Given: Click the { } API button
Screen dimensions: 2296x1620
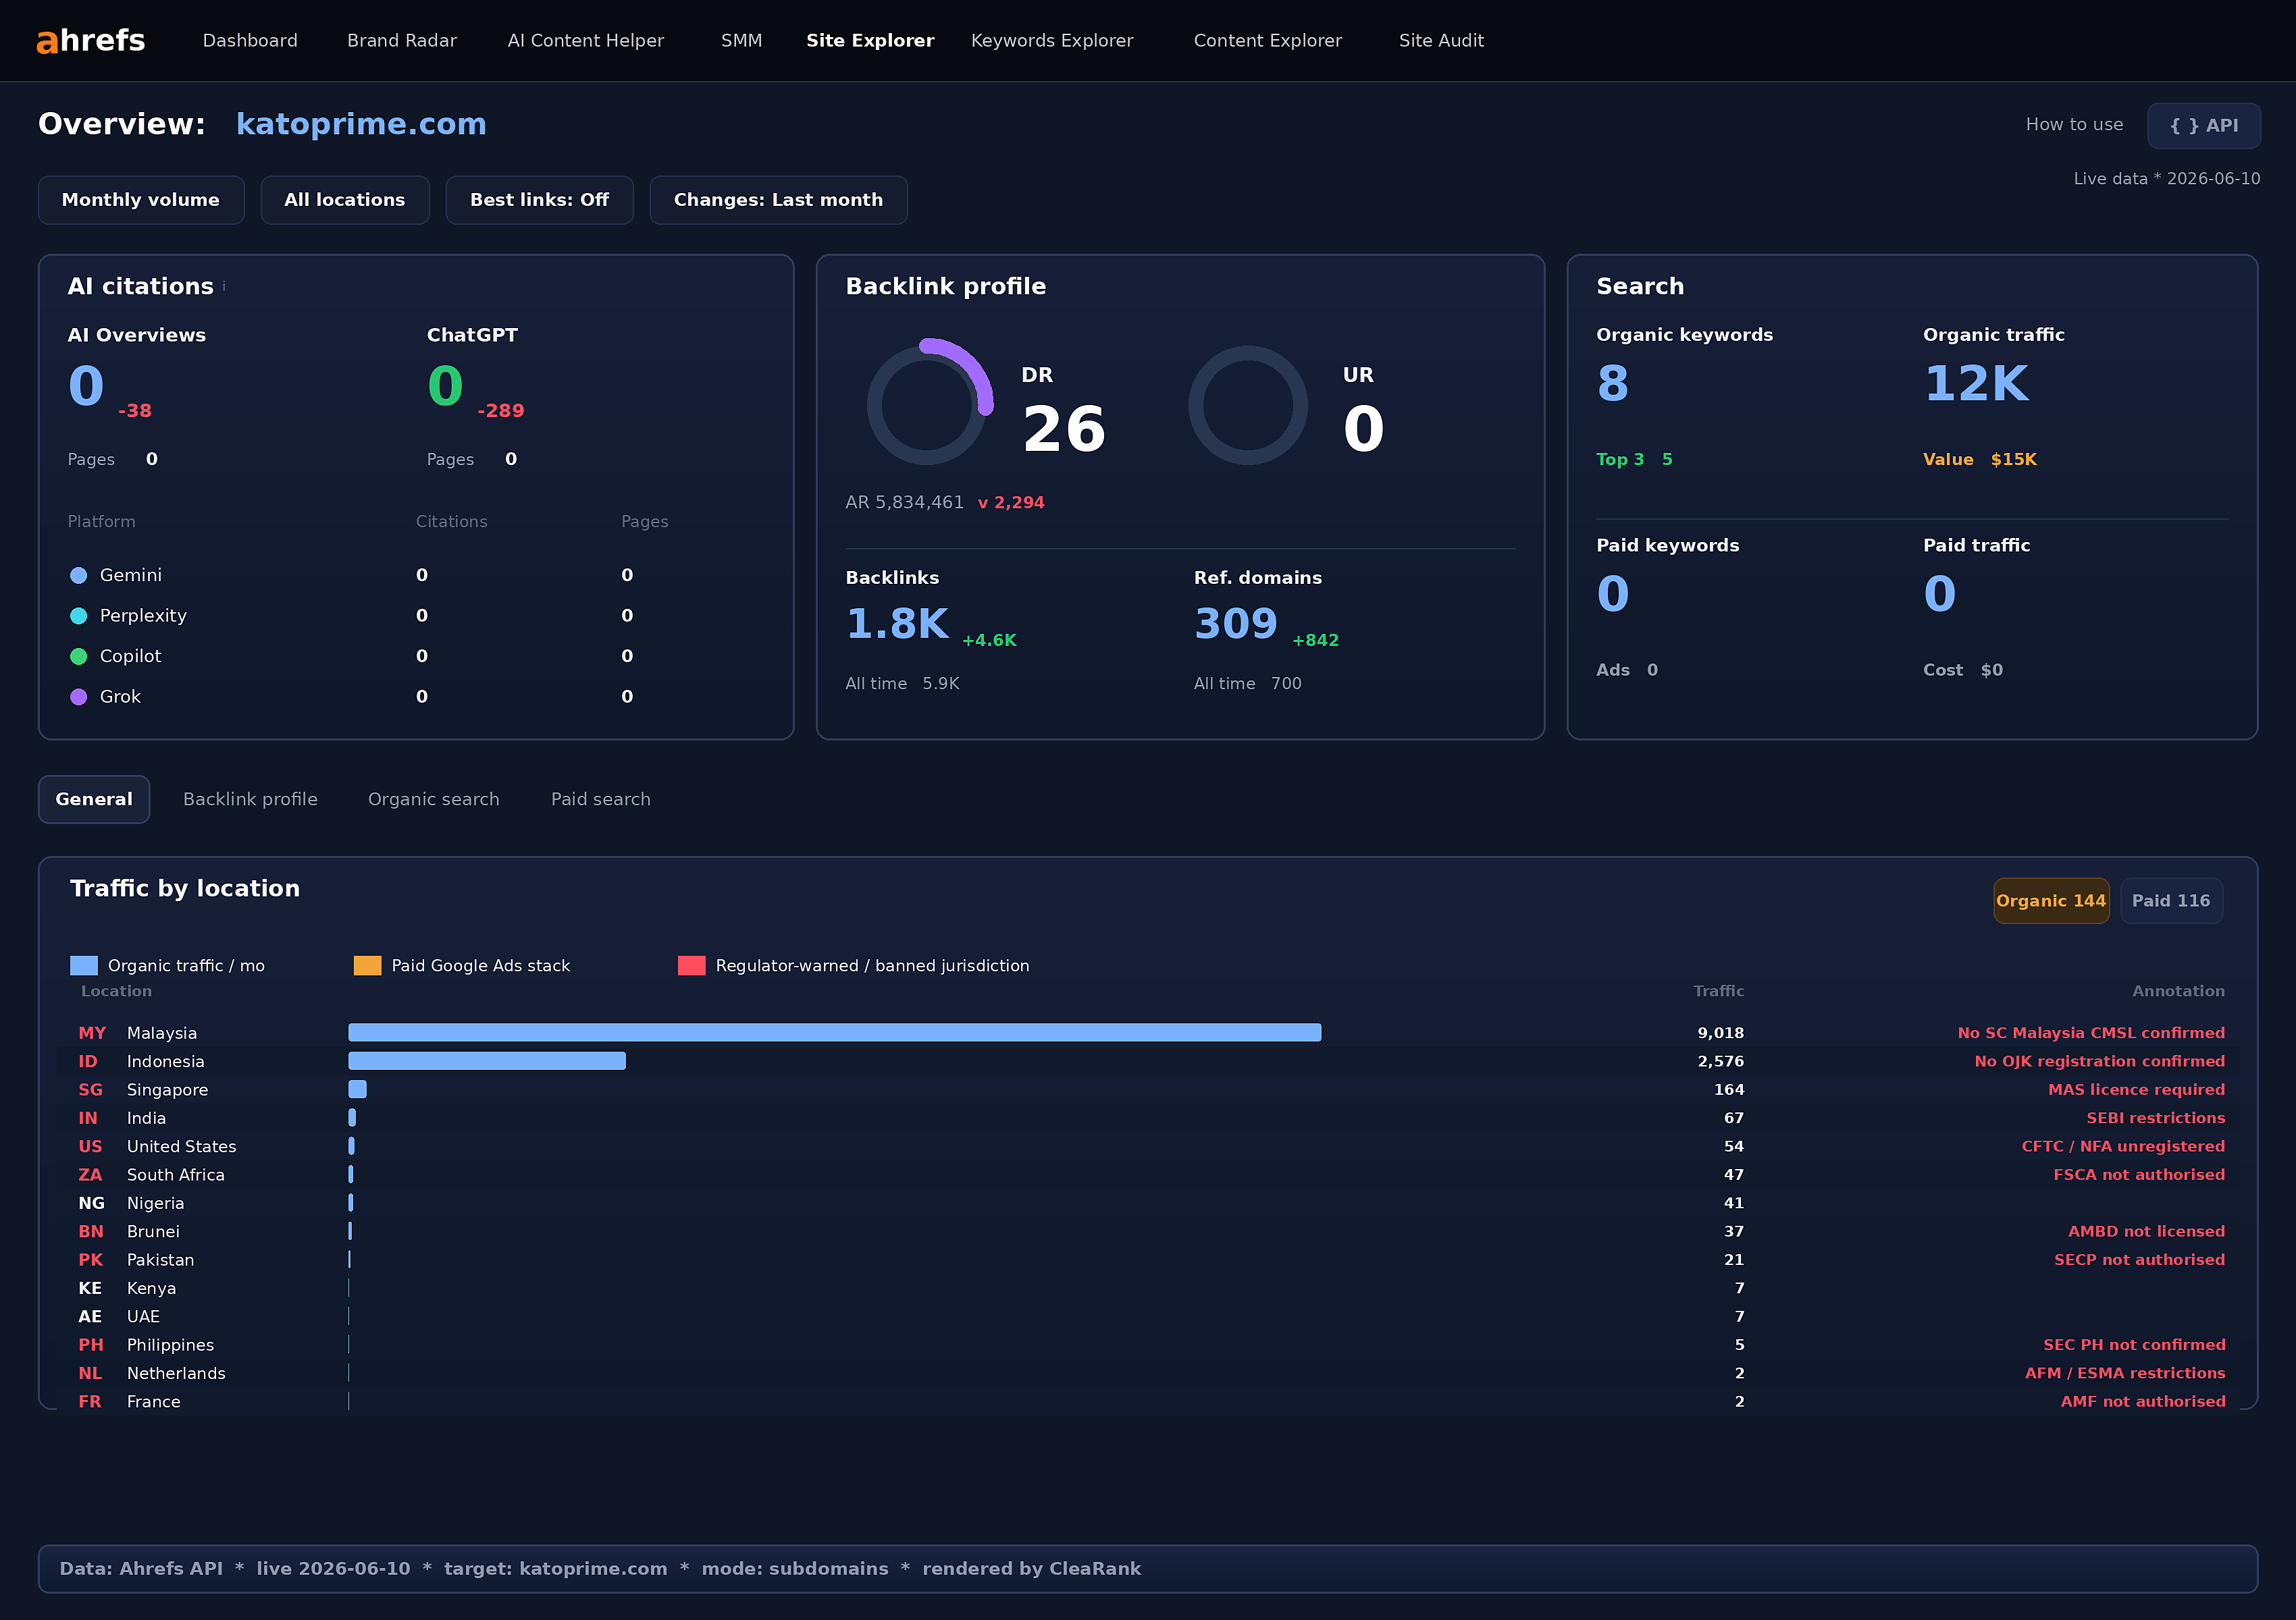Looking at the screenshot, I should (2204, 126).
